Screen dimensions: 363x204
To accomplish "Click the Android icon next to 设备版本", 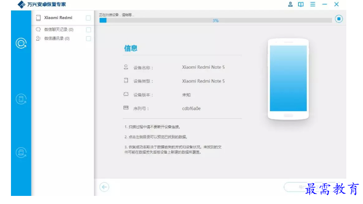I will pyautogui.click(x=126, y=94).
